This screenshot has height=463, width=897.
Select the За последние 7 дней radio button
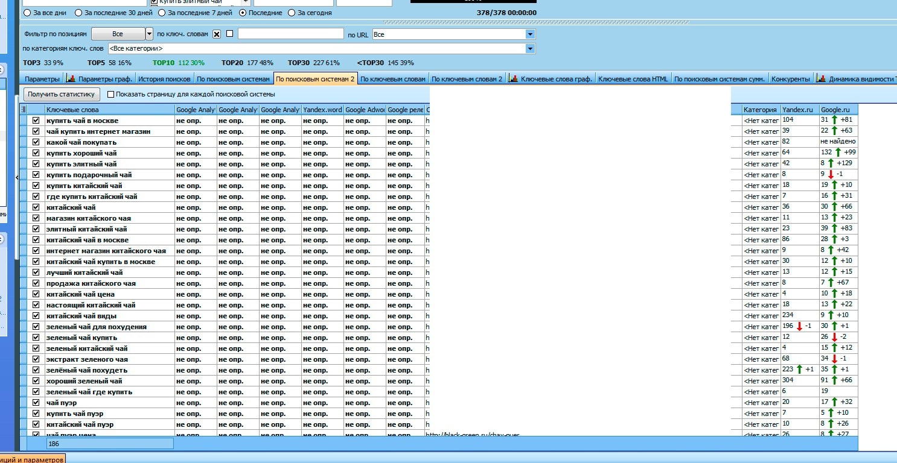(162, 13)
